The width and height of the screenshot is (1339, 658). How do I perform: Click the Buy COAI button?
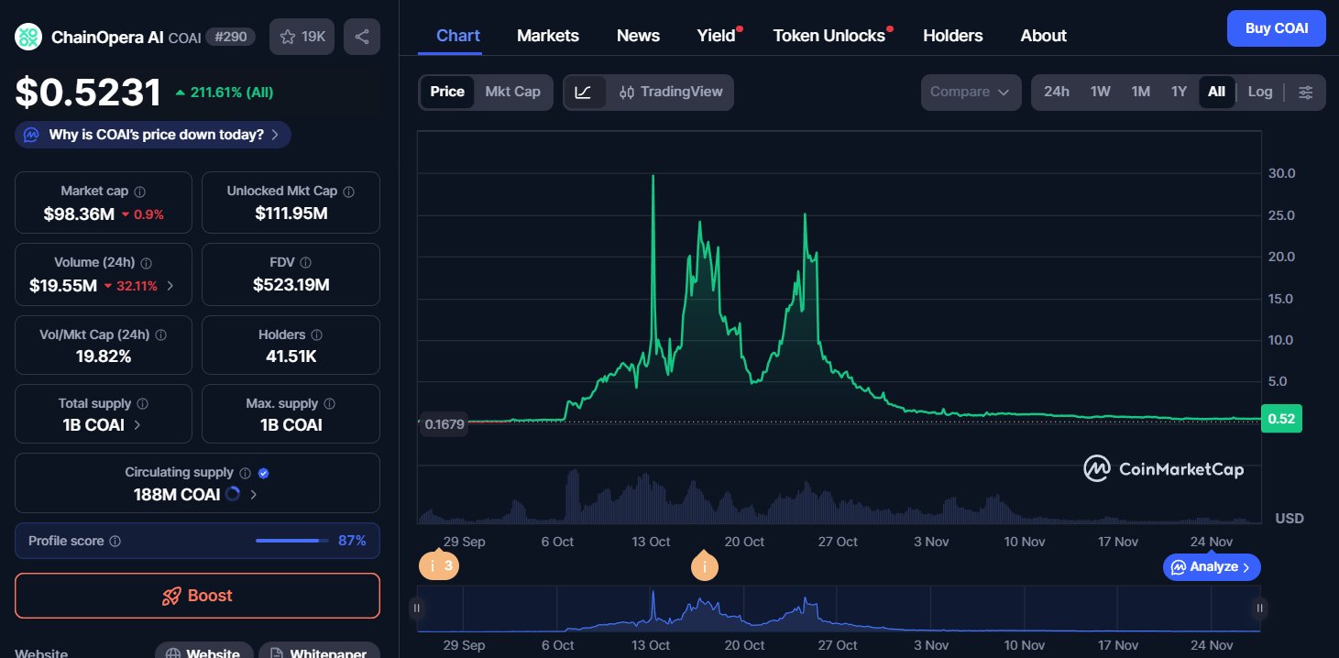[x=1276, y=28]
